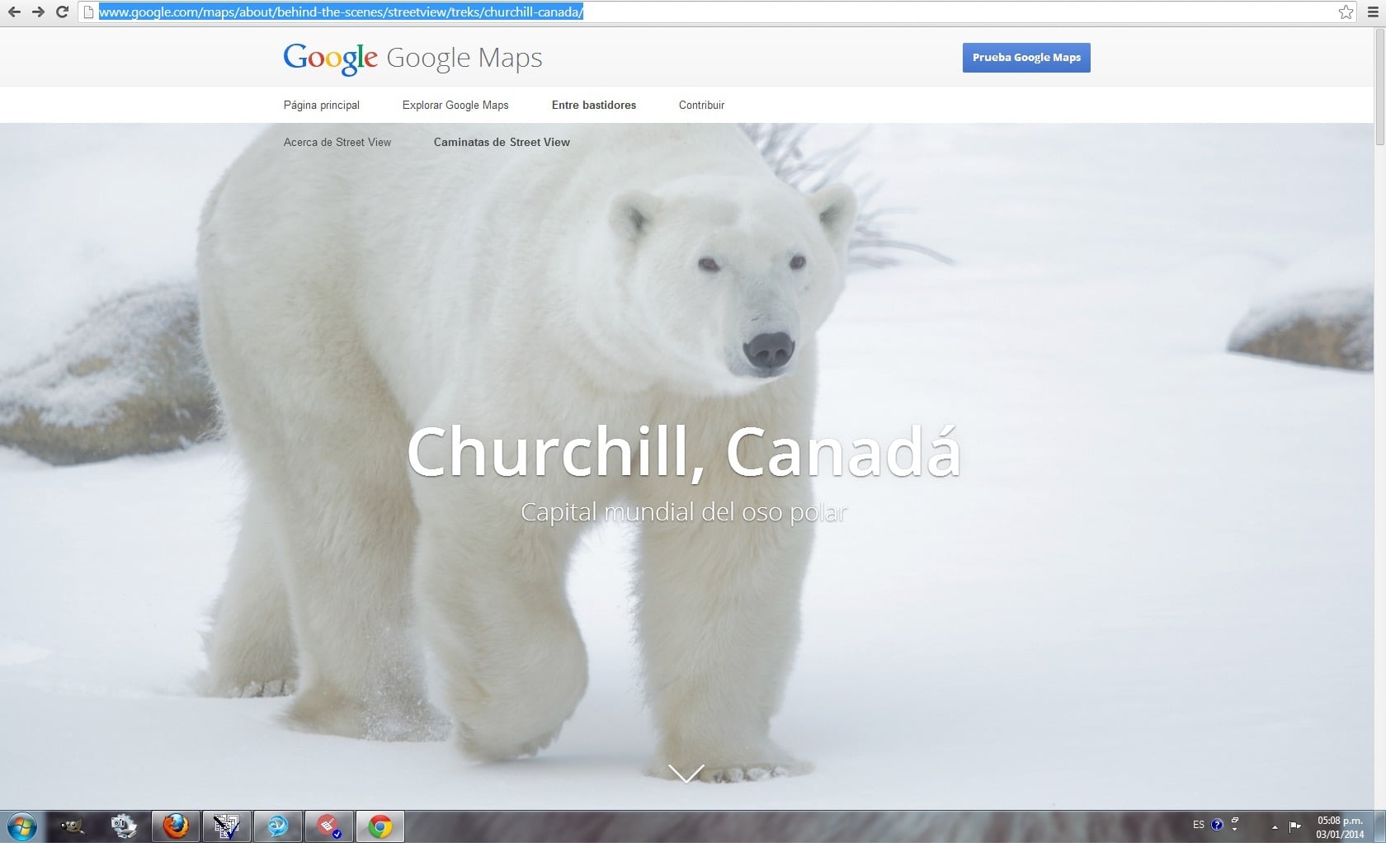The height and width of the screenshot is (866, 1386).
Task: Go to Explorar Google Maps
Action: pyautogui.click(x=455, y=106)
